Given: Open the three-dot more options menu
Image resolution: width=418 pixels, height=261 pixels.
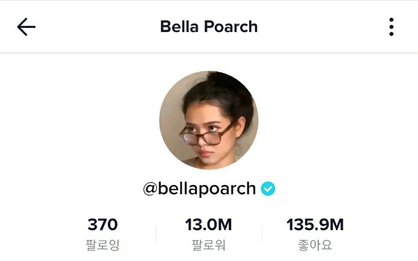Looking at the screenshot, I should [x=391, y=27].
